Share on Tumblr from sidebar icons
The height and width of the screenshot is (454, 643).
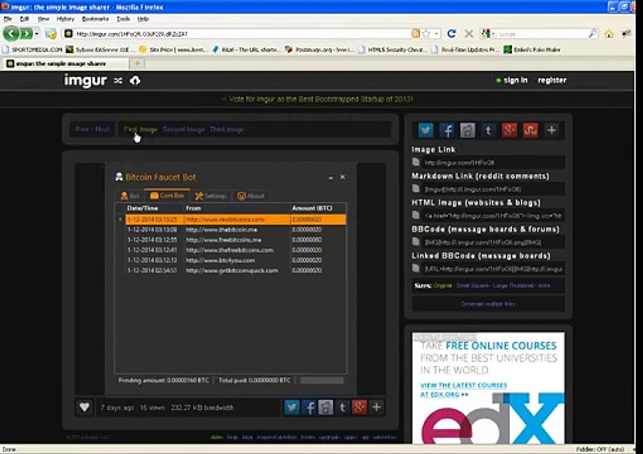click(x=488, y=130)
